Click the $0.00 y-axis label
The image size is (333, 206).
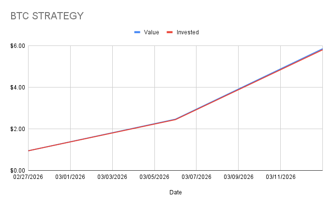pyautogui.click(x=17, y=171)
